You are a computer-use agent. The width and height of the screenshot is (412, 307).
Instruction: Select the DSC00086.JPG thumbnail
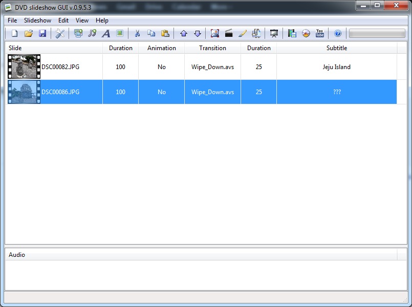click(x=24, y=92)
